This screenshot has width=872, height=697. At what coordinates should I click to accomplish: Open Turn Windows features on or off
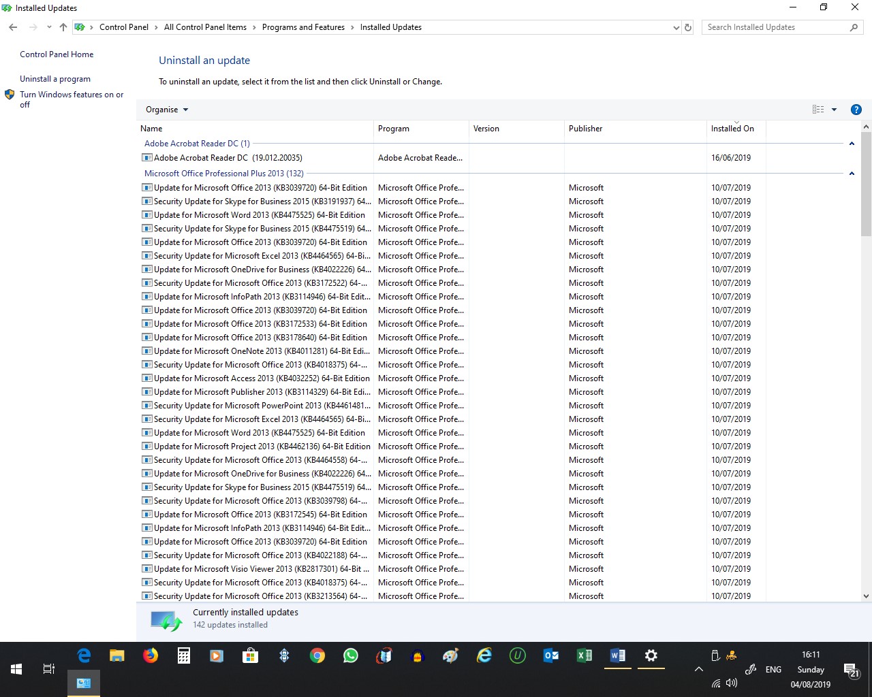pyautogui.click(x=72, y=99)
